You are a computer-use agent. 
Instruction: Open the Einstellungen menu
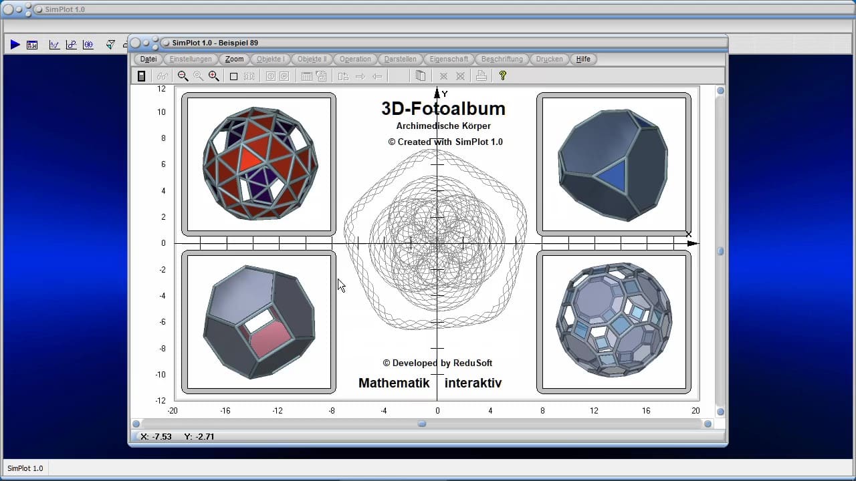(191, 59)
